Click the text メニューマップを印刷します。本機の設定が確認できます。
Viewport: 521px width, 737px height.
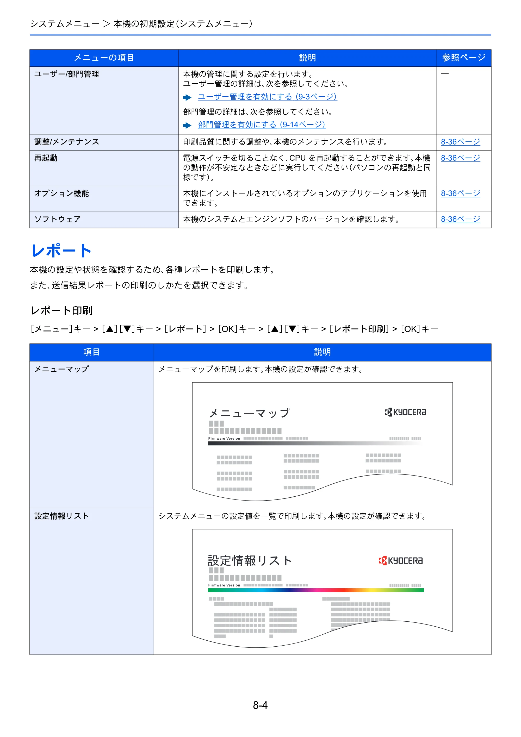(261, 369)
